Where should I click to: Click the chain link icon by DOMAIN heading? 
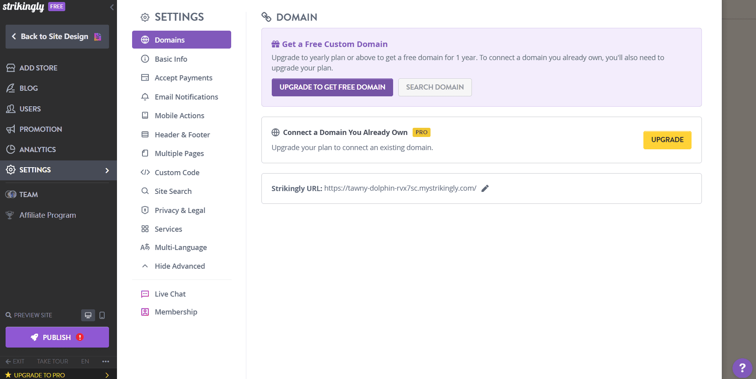coord(266,17)
